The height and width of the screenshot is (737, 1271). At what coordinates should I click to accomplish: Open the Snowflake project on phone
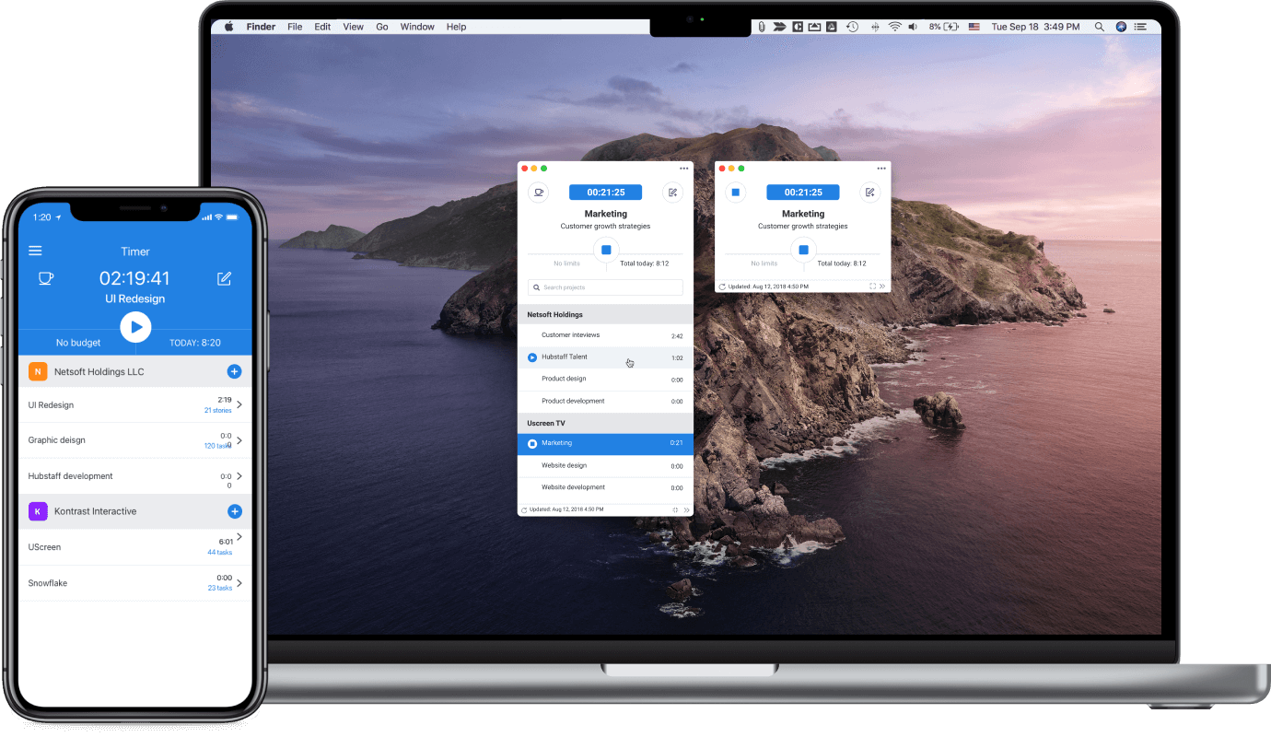point(135,583)
